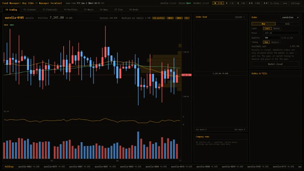Click the Price input field
Viewport: 304px width, 171px height.
coord(281,33)
